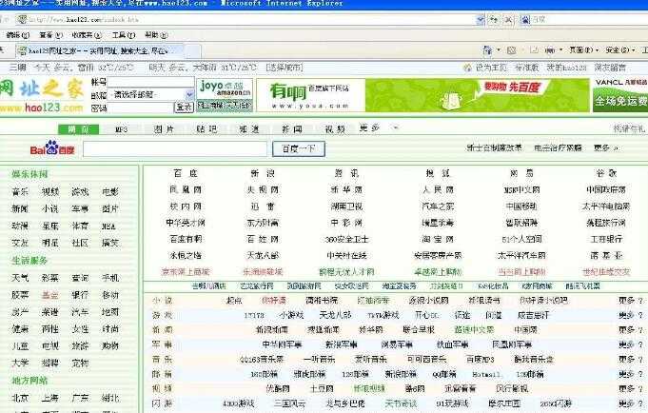Click the VANCL 全场免运费 banner
The image size is (648, 413).
[620, 95]
